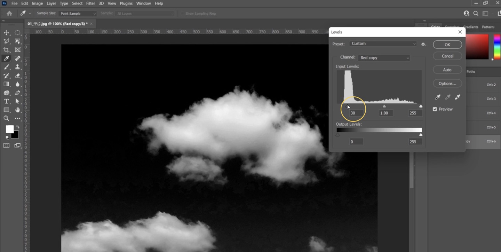Select the Polygonal Lasso tool
Image resolution: width=501 pixels, height=252 pixels.
[x=6, y=41]
